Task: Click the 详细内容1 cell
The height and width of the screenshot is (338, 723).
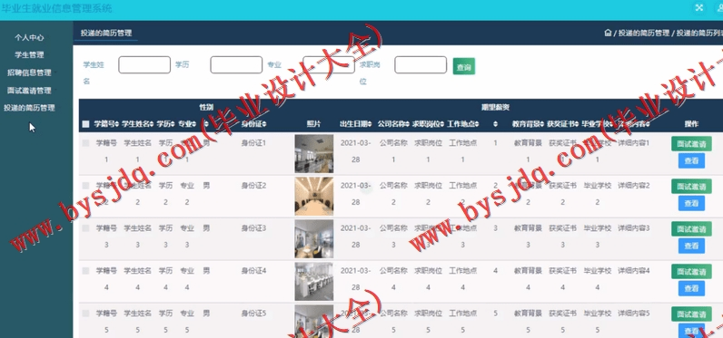Action: (634, 143)
